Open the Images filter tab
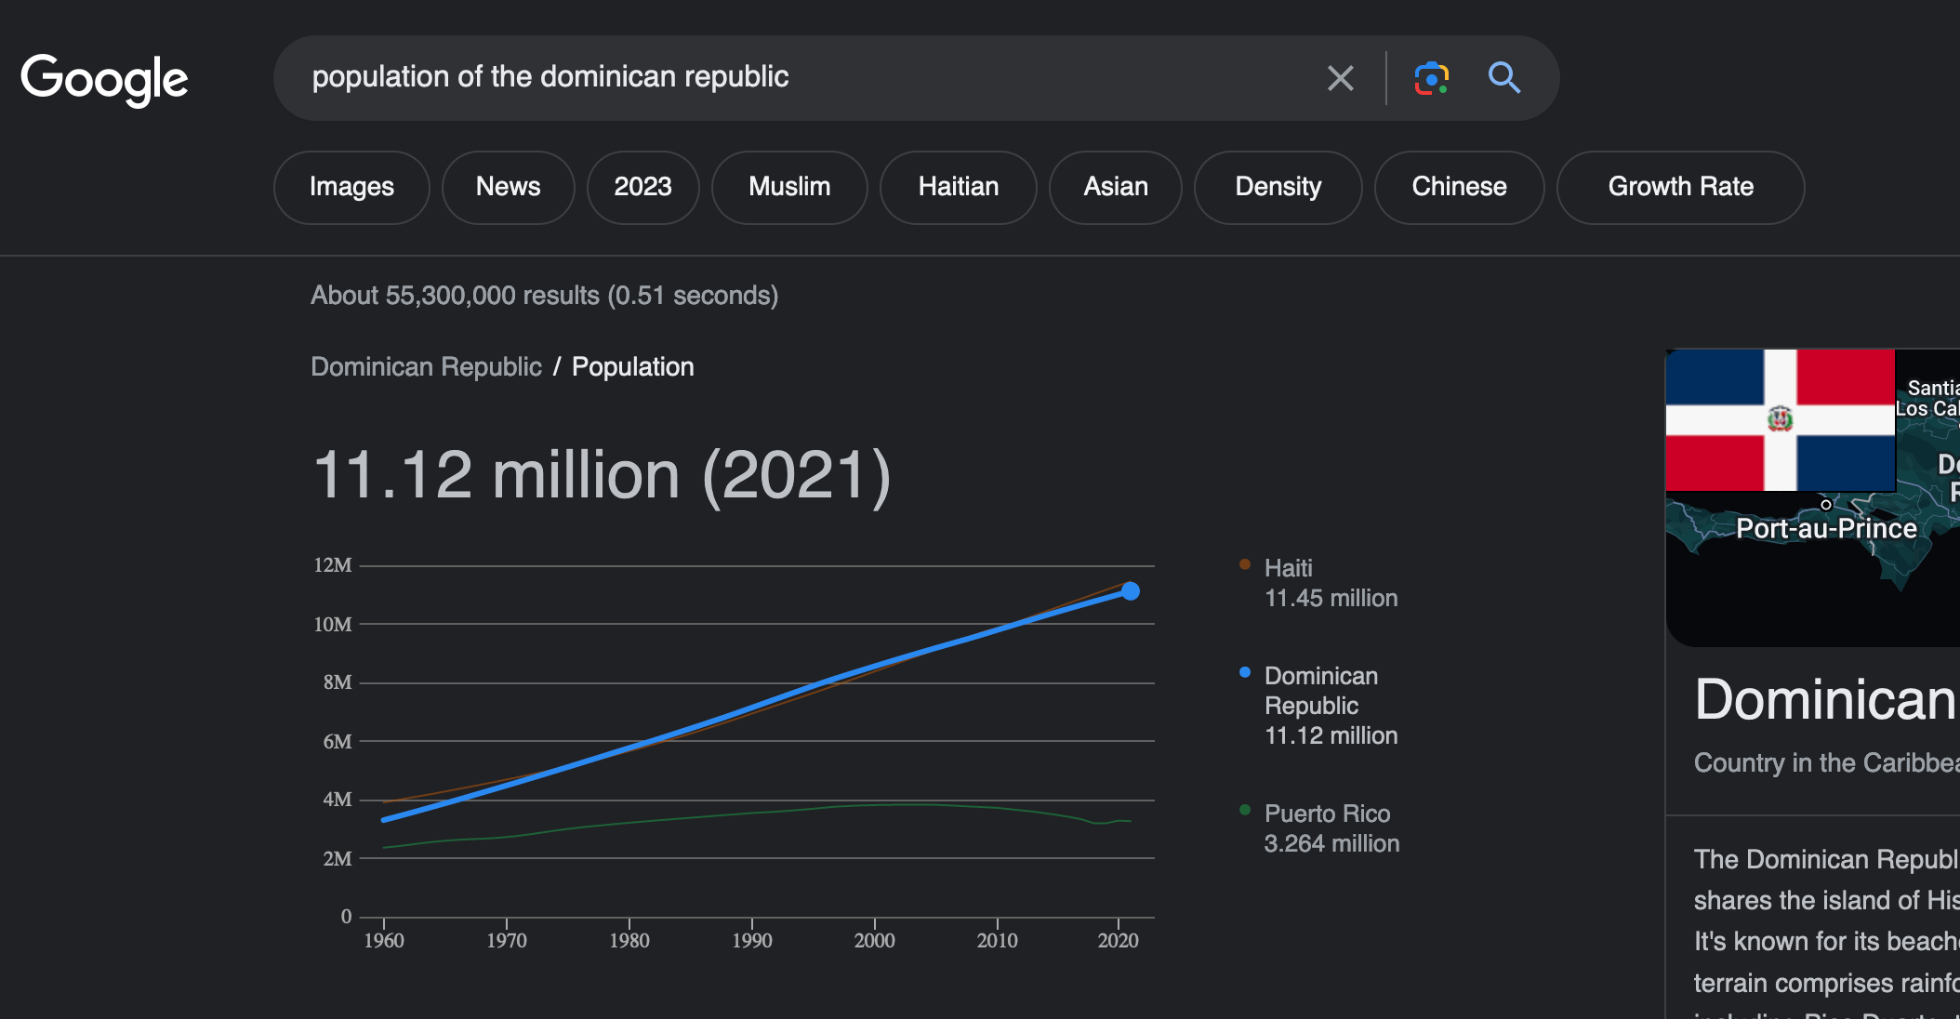1960x1019 pixels. tap(351, 187)
